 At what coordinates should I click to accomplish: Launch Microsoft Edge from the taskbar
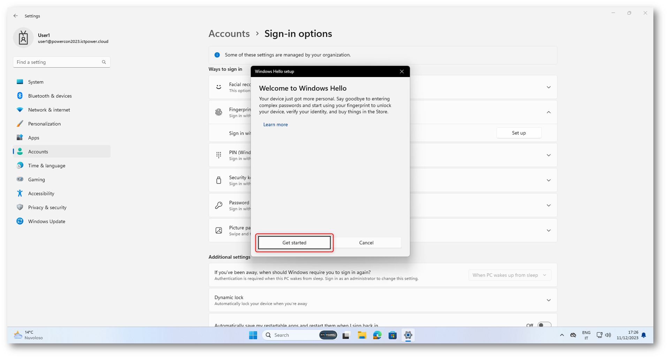[x=377, y=335]
